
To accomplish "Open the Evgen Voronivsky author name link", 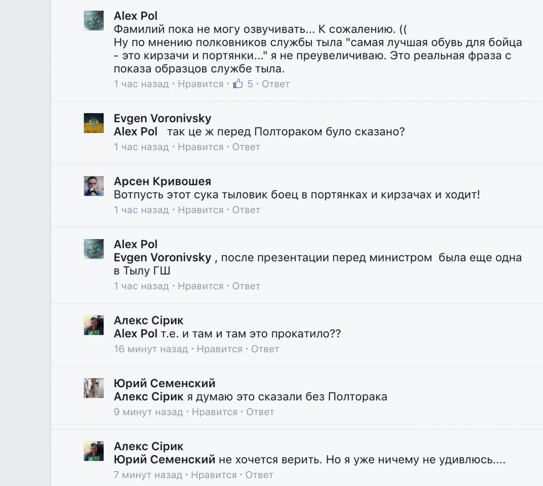I will pos(162,118).
